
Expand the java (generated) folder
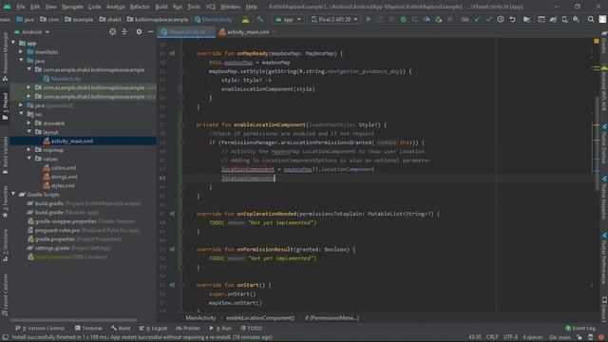coord(21,105)
